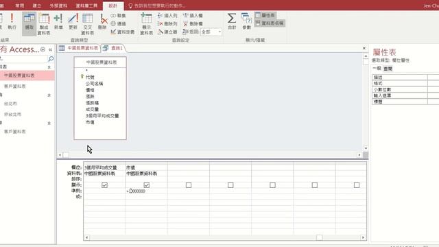
Task: Open the navigation pane options dropdown arrow
Action: click(43, 49)
